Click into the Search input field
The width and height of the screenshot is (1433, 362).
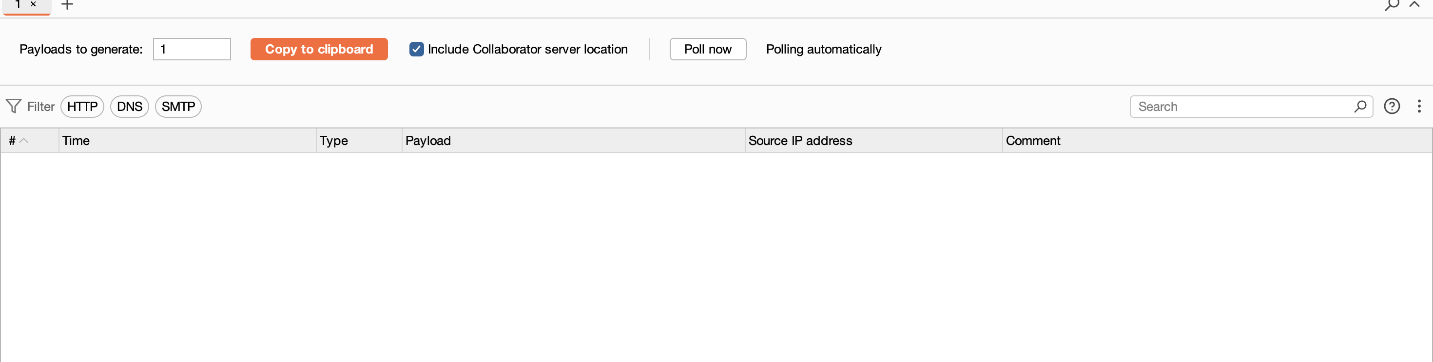(x=1244, y=106)
